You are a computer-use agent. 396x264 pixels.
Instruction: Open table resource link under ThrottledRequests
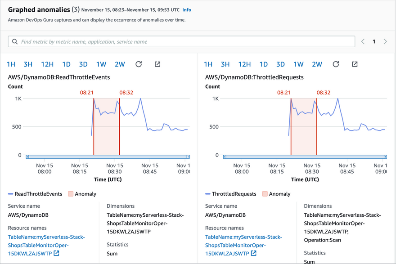click(x=244, y=245)
